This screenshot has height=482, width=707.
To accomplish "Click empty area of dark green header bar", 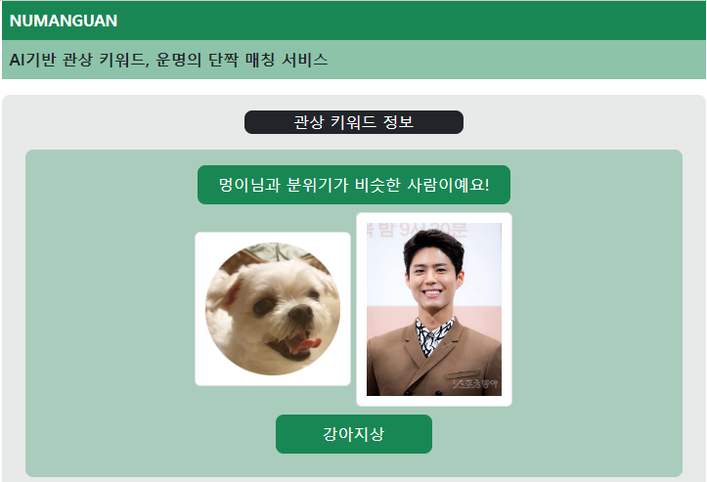I will pos(406,21).
